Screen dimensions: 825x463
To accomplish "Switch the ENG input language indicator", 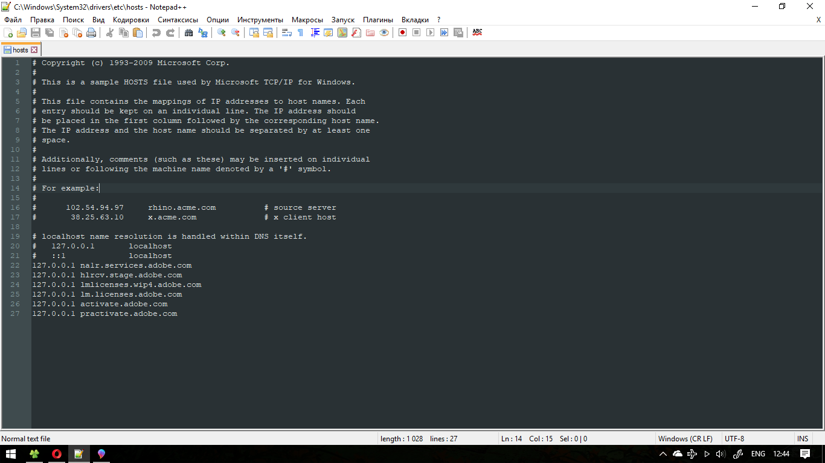I will pyautogui.click(x=758, y=454).
